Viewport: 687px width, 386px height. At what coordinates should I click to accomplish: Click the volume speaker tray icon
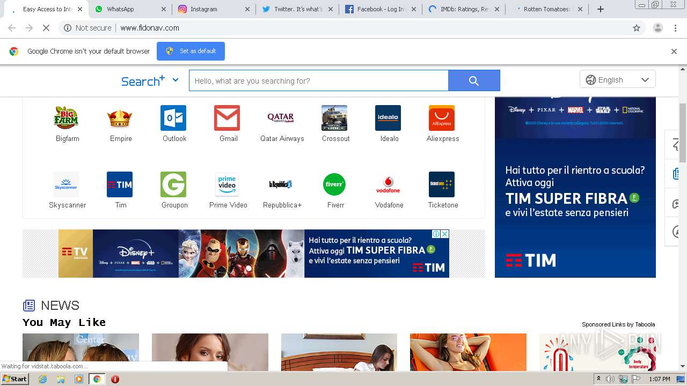610,379
